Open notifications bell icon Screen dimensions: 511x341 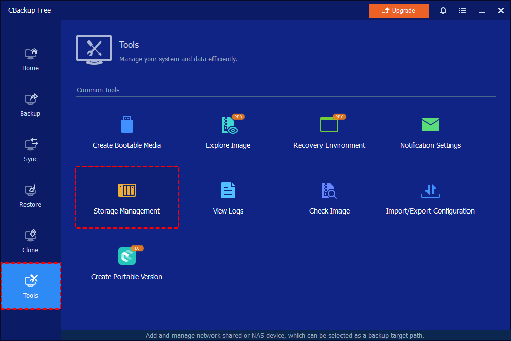[443, 11]
